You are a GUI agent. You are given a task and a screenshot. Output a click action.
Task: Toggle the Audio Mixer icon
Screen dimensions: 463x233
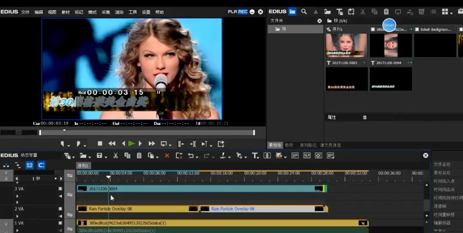307,155
